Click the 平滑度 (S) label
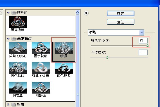The image size is (160, 107). (99, 52)
